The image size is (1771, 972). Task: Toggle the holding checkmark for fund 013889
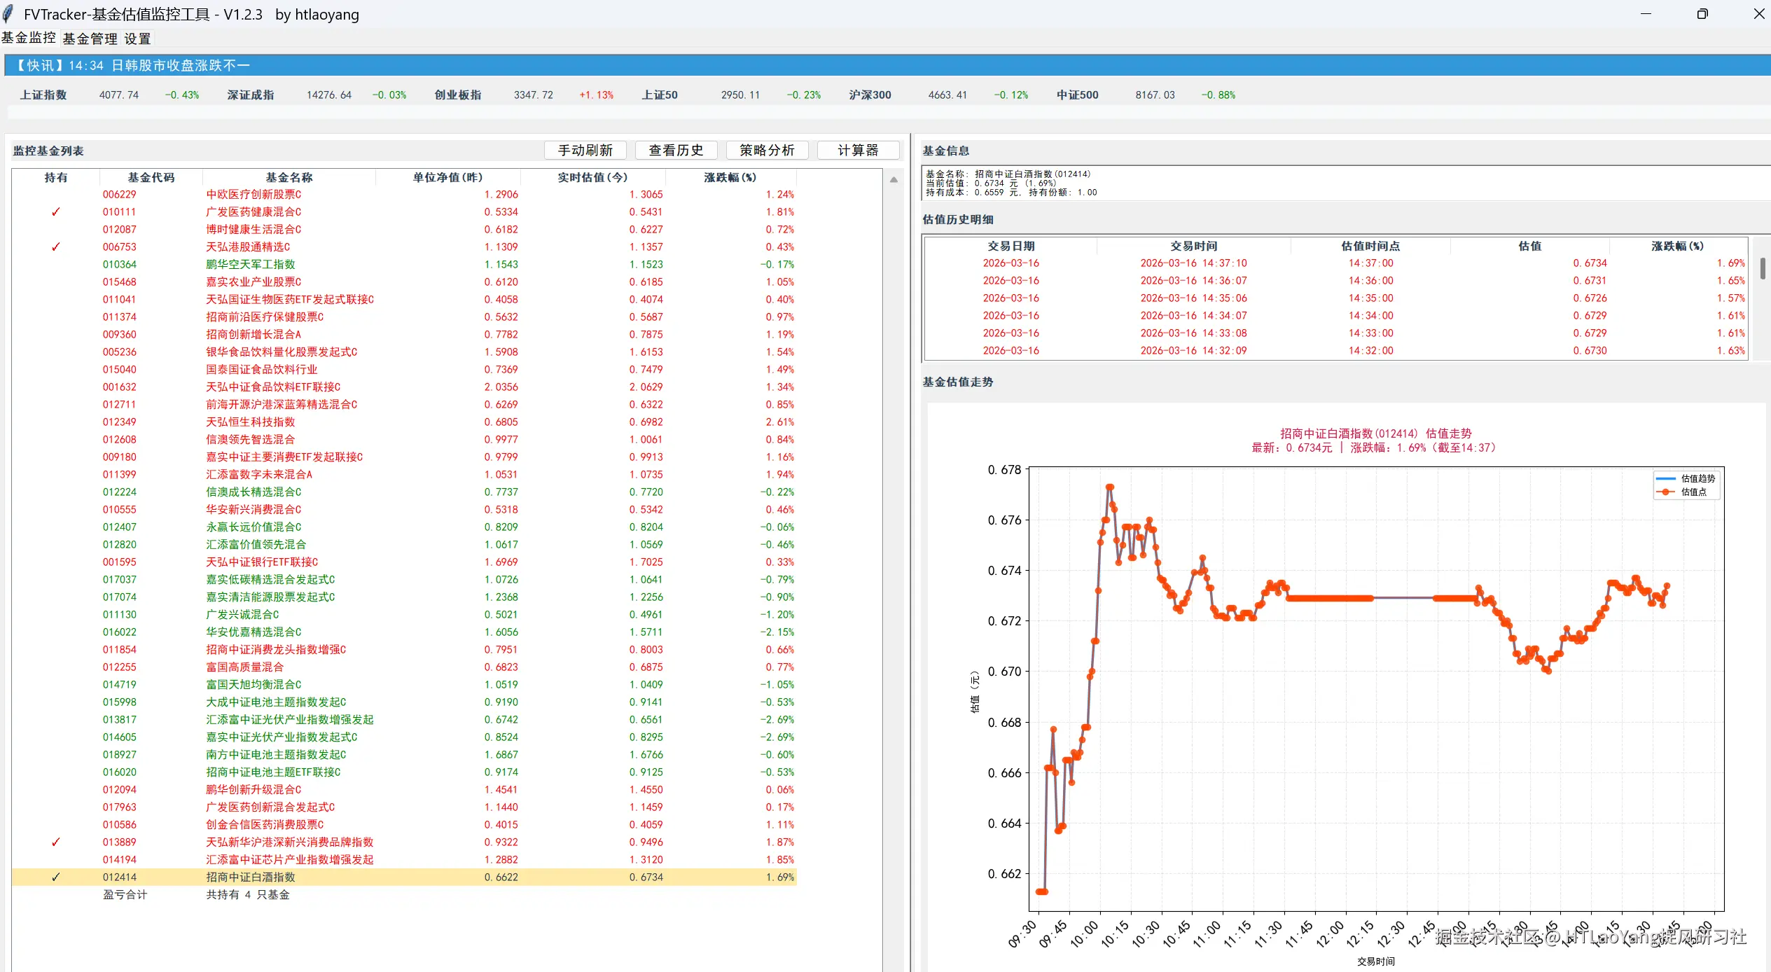click(x=55, y=842)
